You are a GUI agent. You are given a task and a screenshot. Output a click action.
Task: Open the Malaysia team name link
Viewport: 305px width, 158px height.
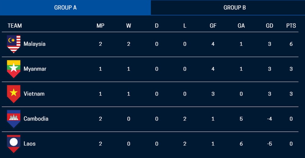coord(34,44)
